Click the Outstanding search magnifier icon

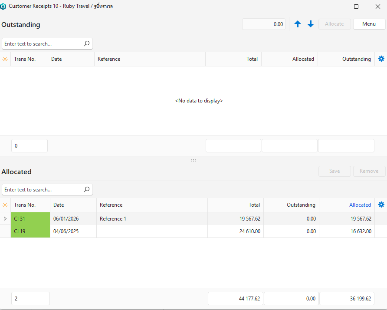(87, 44)
